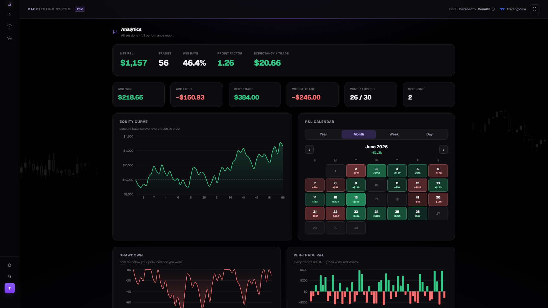Select June 26 calendar day +$19
548x308 pixels.
418,214
